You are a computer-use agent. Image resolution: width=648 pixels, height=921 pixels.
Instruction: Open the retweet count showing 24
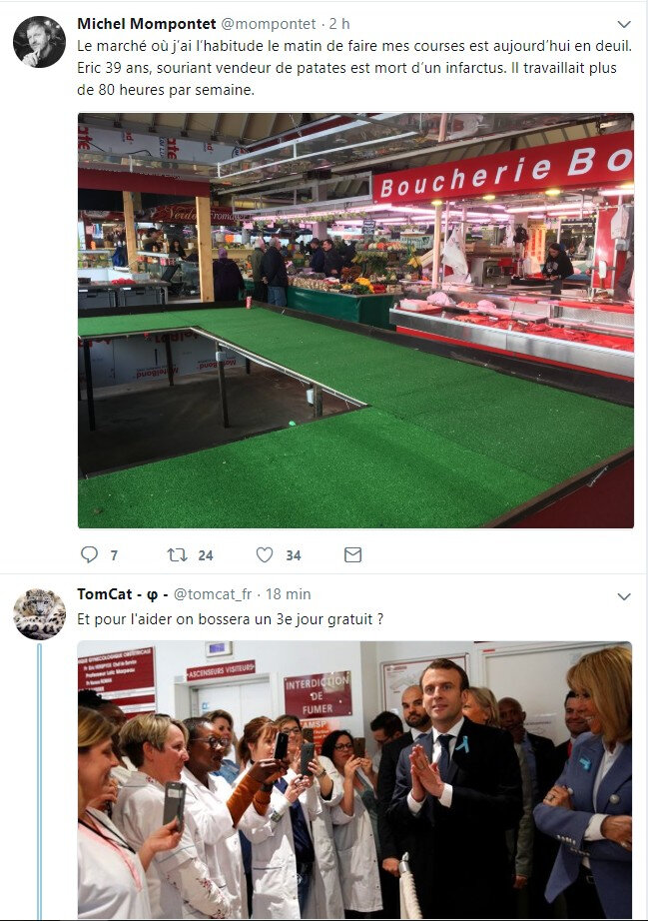pos(206,555)
